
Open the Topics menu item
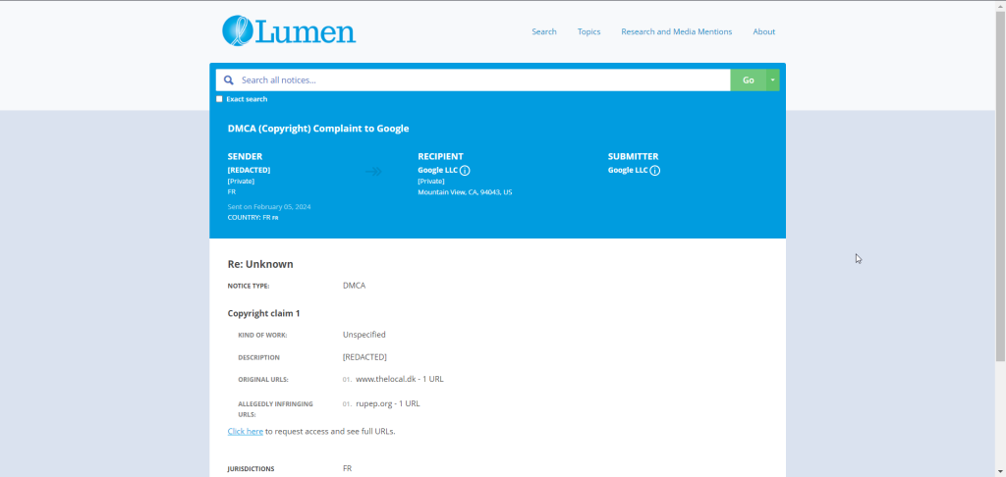[589, 31]
